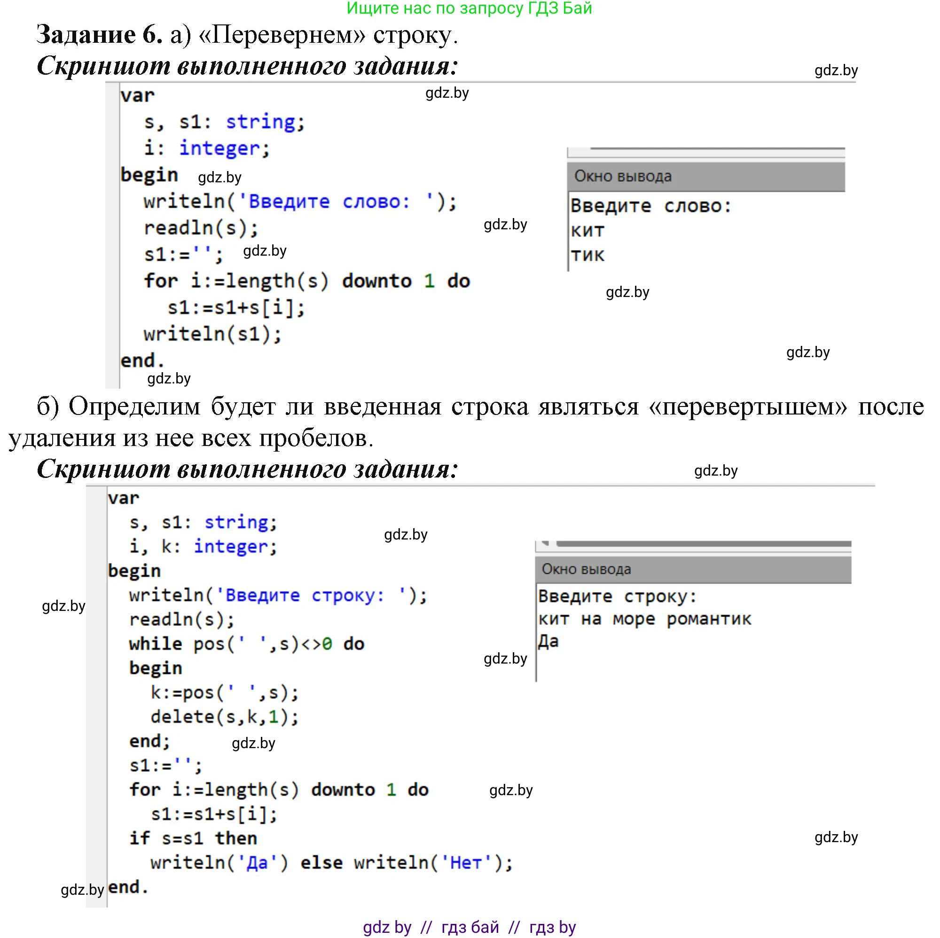This screenshot has width=940, height=938.
Task: Click the 'гдз by' footer link
Action: [552, 927]
